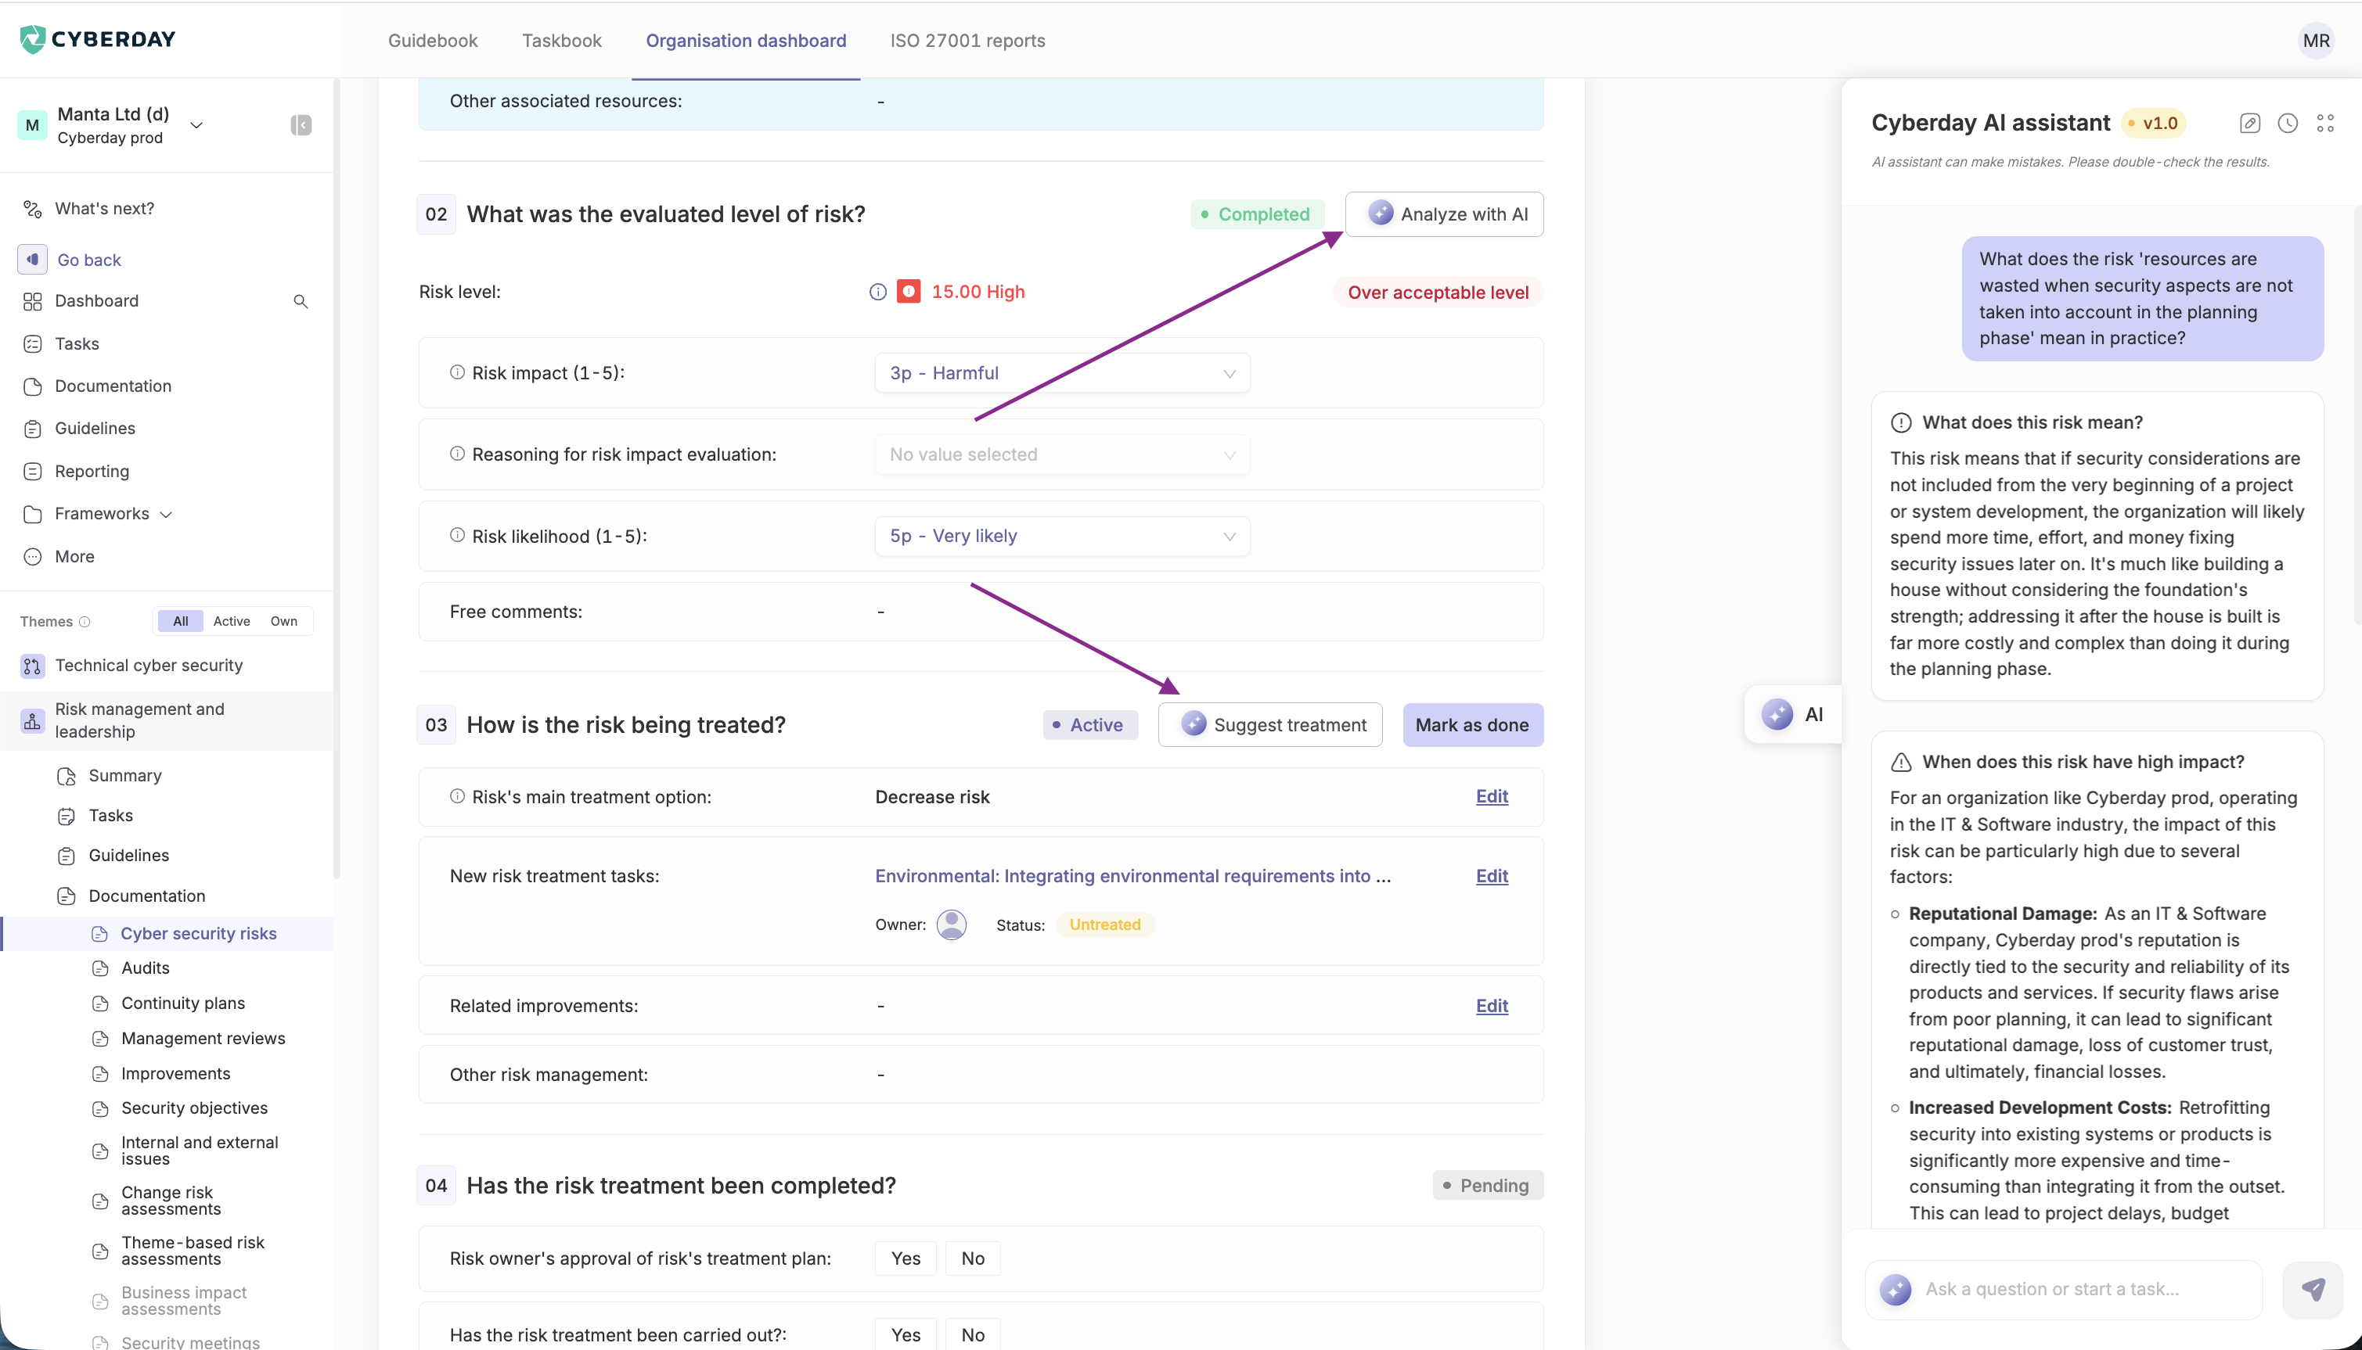Image resolution: width=2362 pixels, height=1350 pixels.
Task: Click the MR user avatar
Action: click(2316, 41)
